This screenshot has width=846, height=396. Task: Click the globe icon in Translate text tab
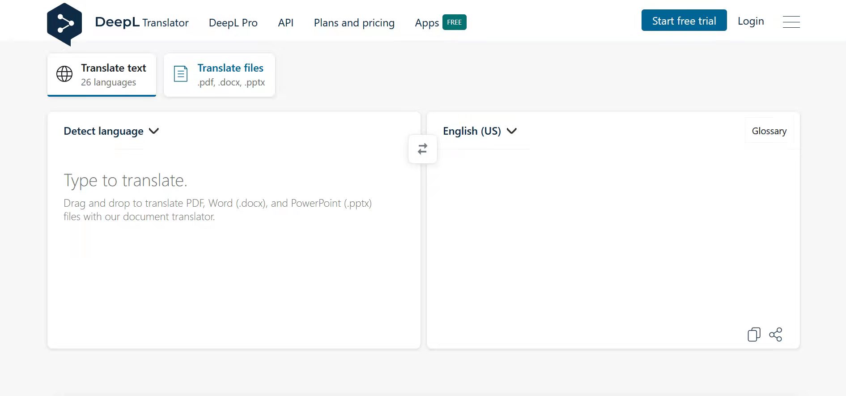coord(64,74)
